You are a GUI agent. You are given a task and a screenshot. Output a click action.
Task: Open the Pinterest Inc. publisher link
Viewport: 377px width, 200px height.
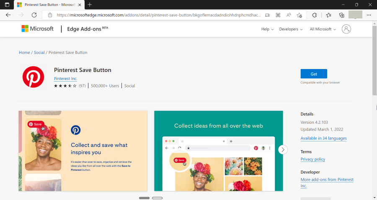click(65, 79)
